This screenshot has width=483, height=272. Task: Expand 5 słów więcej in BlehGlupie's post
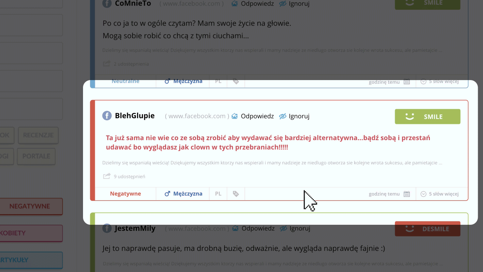tap(440, 194)
